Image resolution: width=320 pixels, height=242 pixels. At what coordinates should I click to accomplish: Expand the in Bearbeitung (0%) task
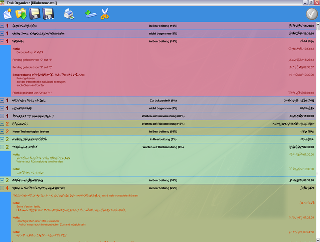(2, 139)
